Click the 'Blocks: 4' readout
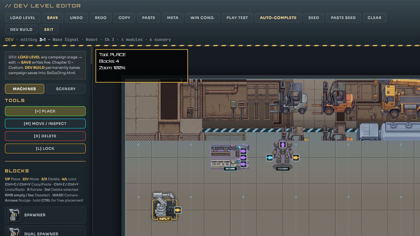The height and width of the screenshot is (236, 420). tap(109, 61)
